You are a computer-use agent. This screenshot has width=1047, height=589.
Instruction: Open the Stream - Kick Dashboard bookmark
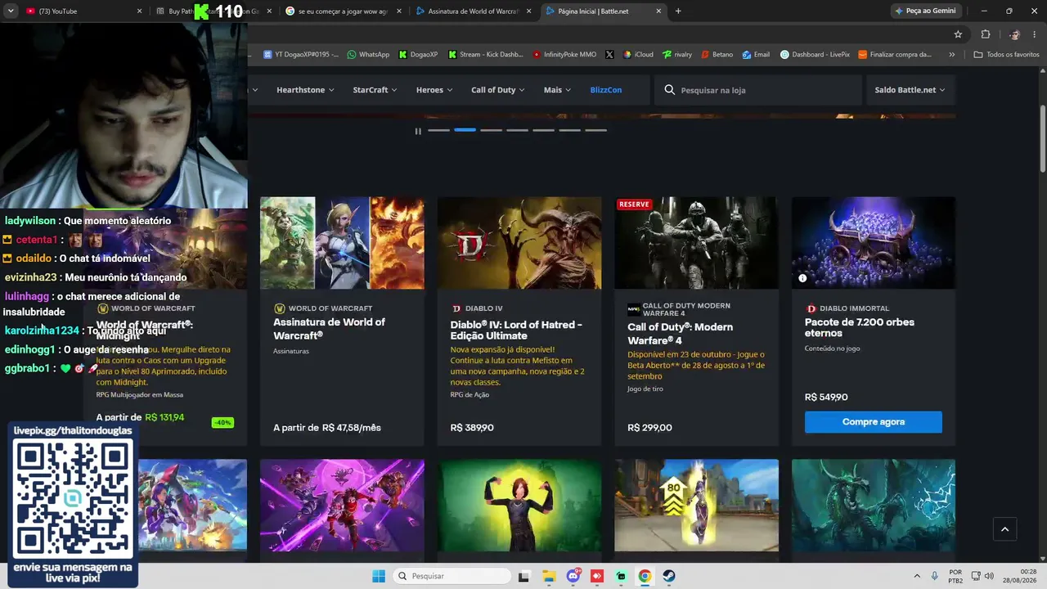pyautogui.click(x=485, y=55)
